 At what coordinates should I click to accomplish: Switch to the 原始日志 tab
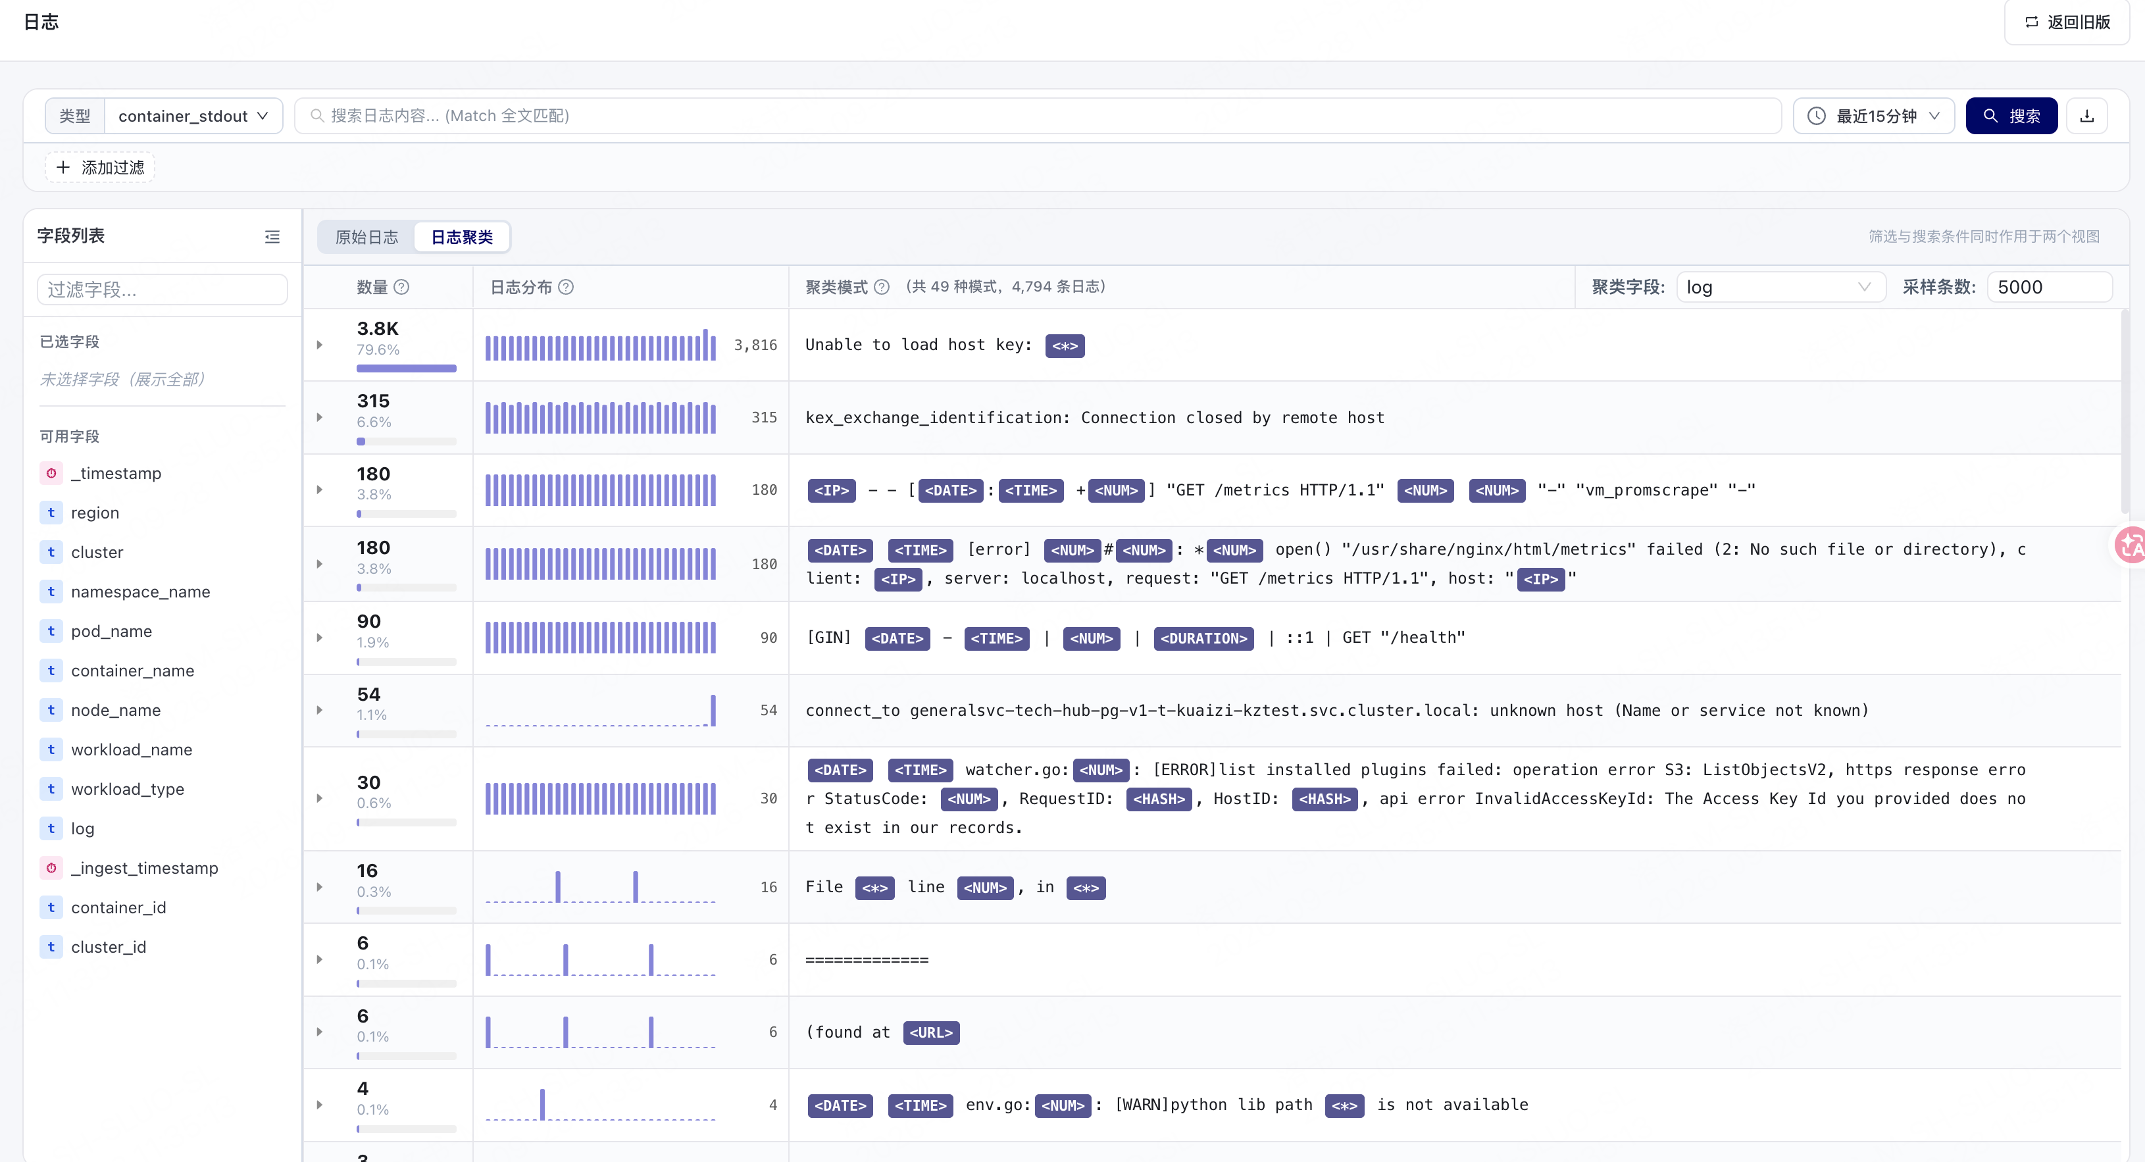click(366, 238)
